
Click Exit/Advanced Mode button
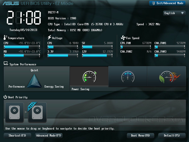[168, 3]
